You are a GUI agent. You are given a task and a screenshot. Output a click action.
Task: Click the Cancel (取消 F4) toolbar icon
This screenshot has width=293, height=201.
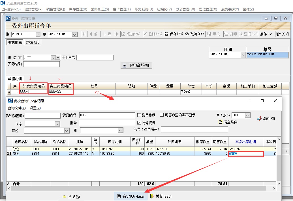coord(187,34)
